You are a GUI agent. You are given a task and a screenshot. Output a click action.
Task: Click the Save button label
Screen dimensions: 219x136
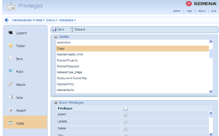[61, 29]
